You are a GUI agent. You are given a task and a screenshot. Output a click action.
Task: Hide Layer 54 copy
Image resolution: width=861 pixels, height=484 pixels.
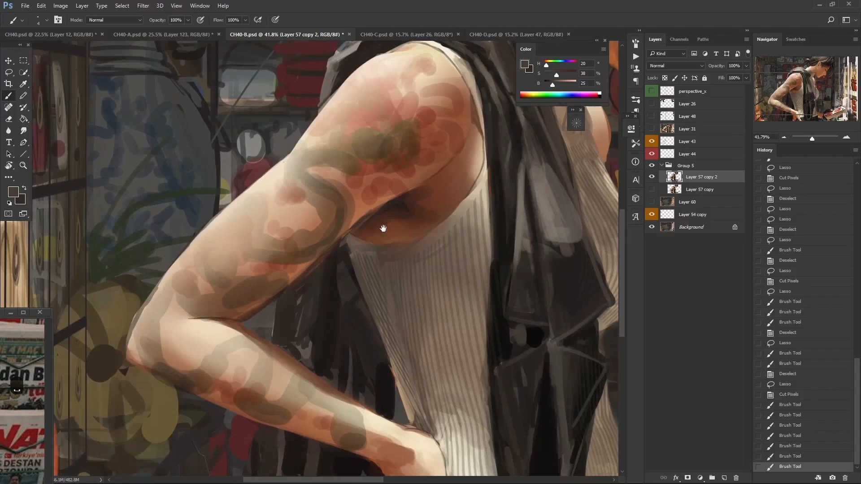tap(652, 214)
